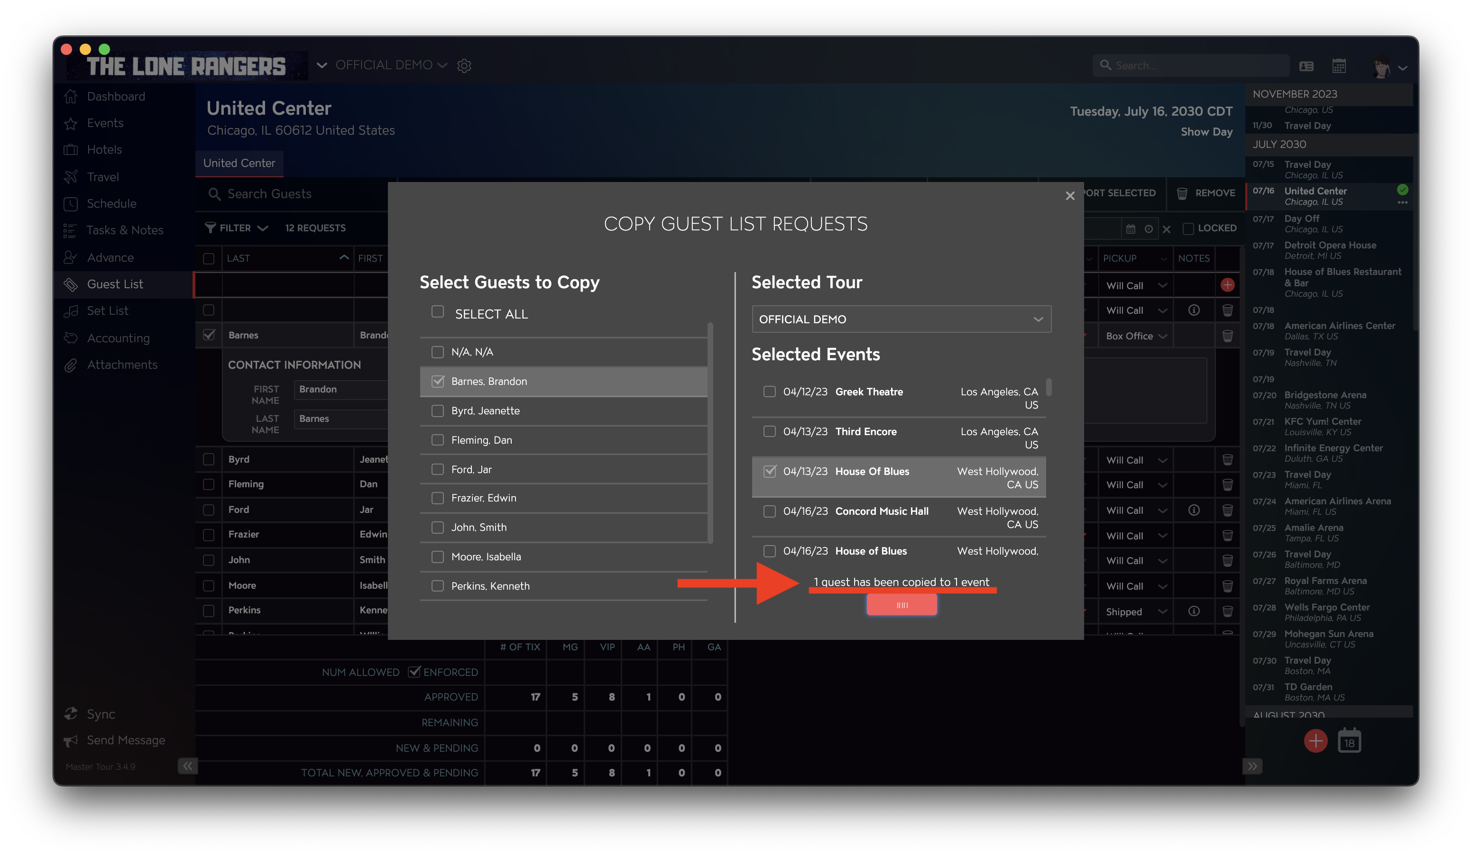The height and width of the screenshot is (856, 1472).
Task: Check Concord Music Hall event checkbox
Action: click(x=769, y=511)
